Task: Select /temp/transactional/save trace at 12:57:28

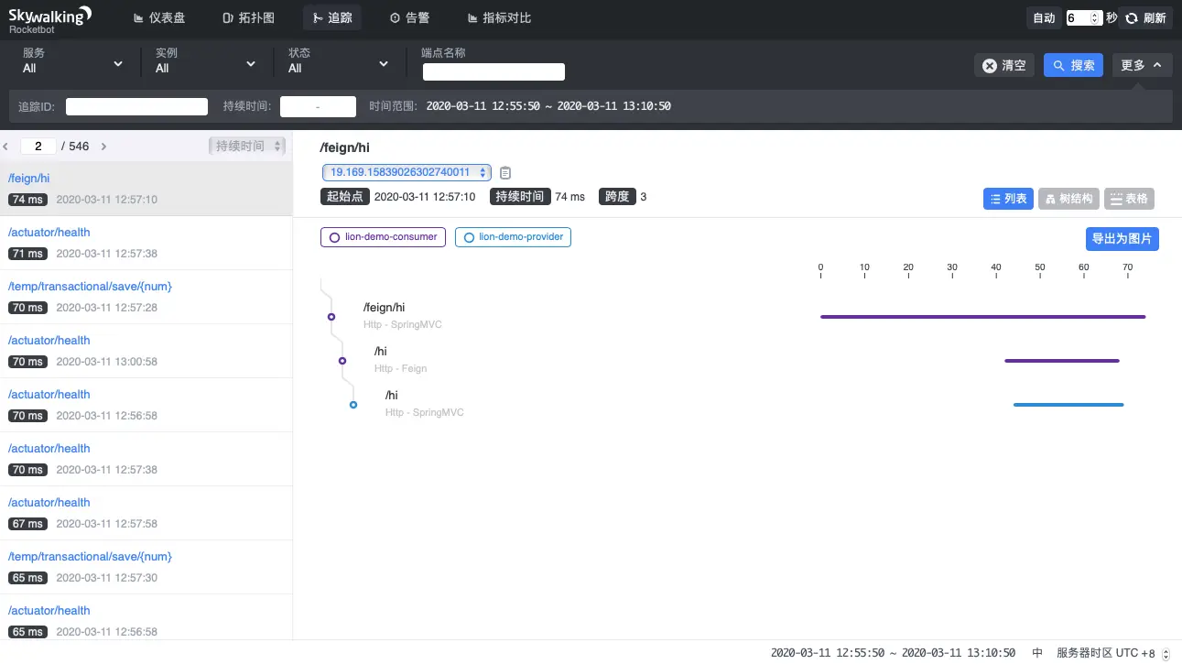Action: (x=146, y=297)
